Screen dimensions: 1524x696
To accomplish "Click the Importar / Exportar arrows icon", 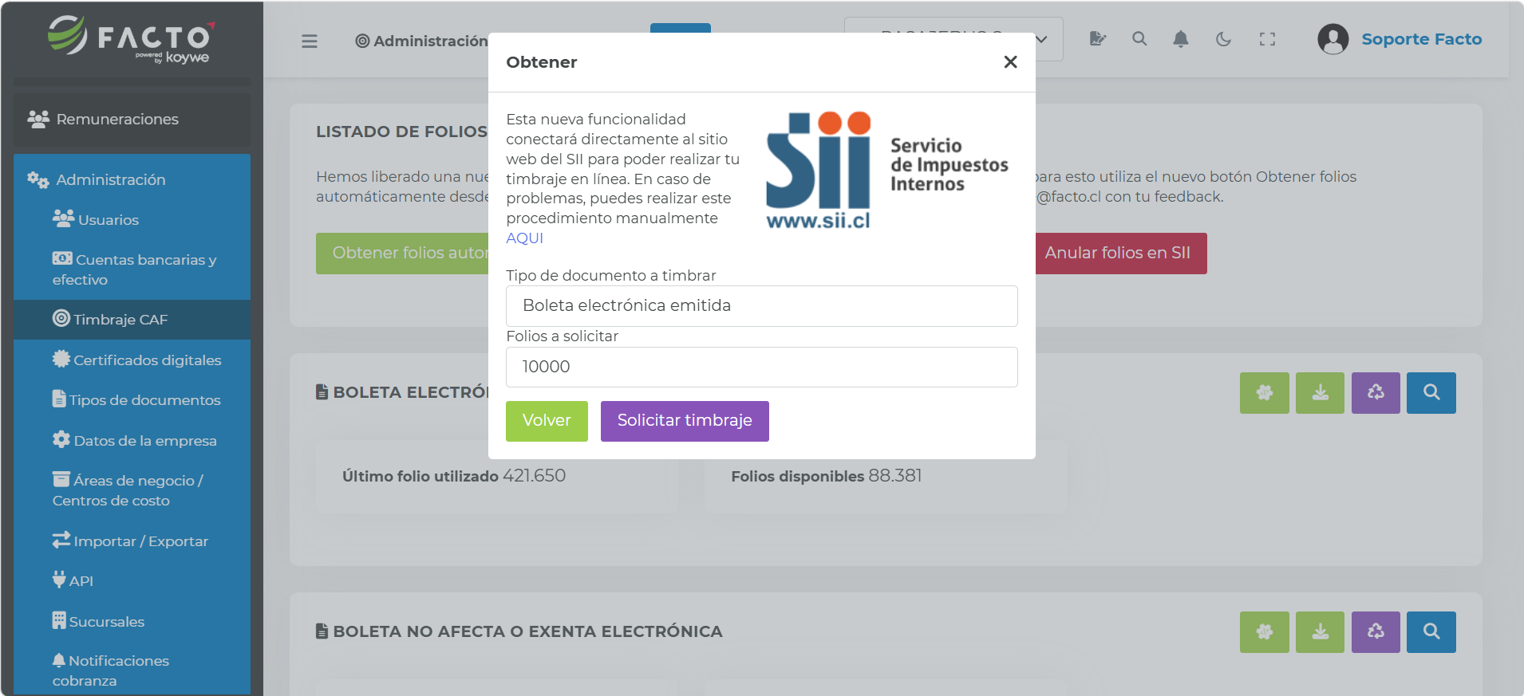I will pos(61,540).
